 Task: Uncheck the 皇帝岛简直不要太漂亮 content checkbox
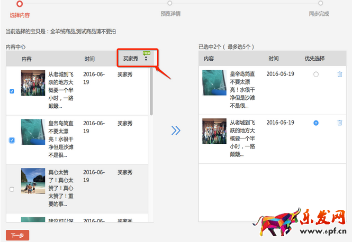point(12,140)
